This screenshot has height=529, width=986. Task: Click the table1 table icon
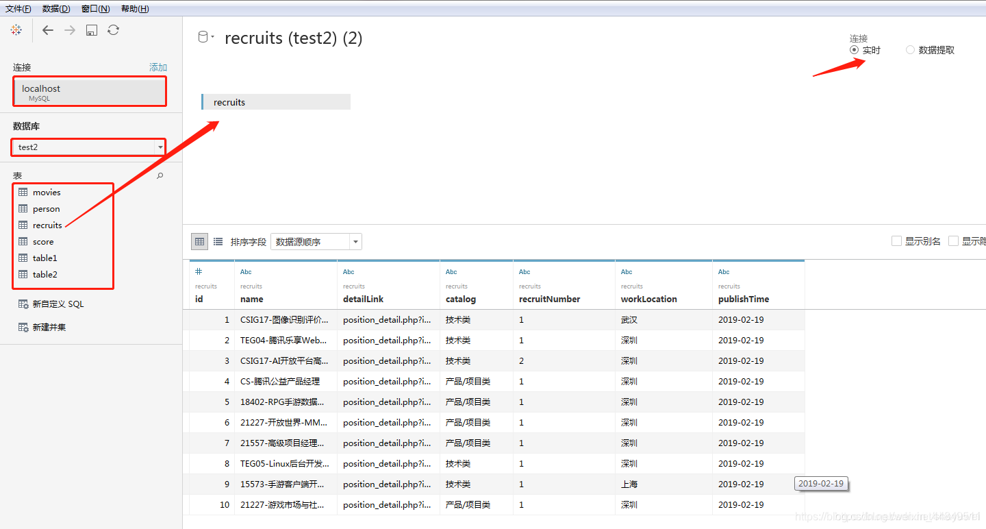pyautogui.click(x=23, y=258)
